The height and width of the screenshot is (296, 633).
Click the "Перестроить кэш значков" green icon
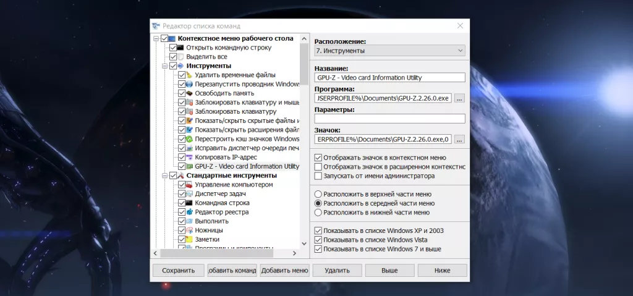(190, 139)
